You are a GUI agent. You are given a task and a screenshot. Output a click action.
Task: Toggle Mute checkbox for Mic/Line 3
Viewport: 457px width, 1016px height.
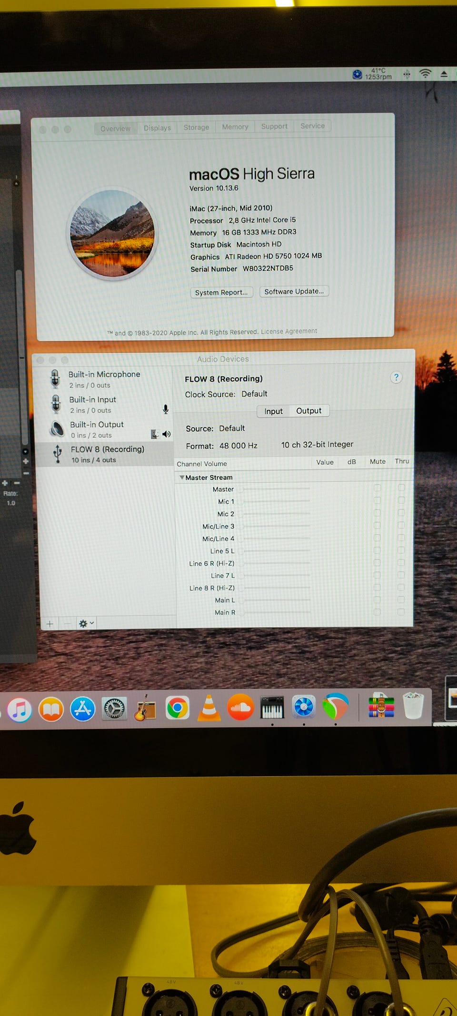378,525
